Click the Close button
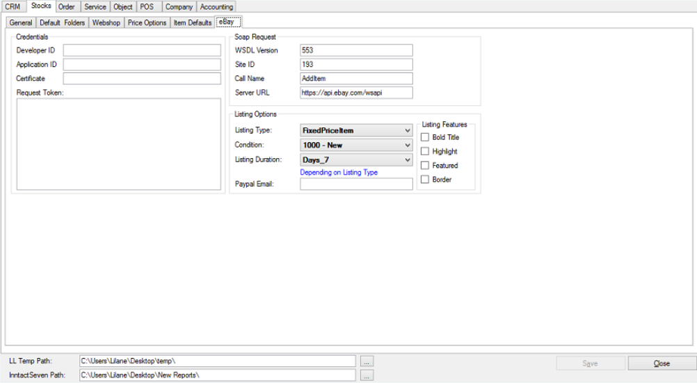The height and width of the screenshot is (383, 697). click(662, 364)
